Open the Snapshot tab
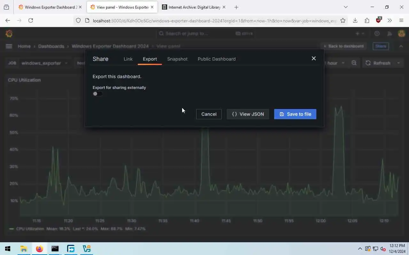Screen dimensions: 409x255 [x=177, y=59]
